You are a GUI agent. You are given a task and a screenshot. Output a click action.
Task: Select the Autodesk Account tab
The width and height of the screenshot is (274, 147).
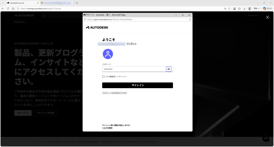21,3
